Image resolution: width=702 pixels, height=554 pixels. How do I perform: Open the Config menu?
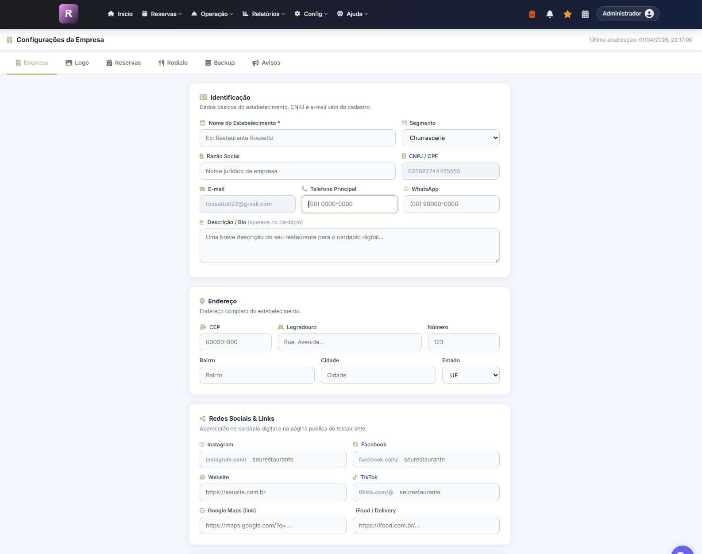click(311, 14)
